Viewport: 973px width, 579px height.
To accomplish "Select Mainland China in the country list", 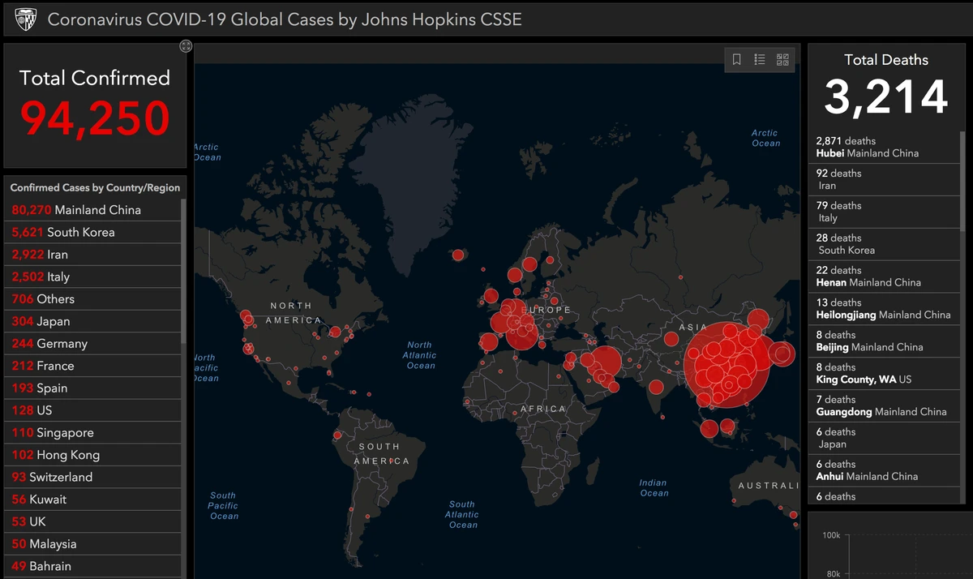I will click(x=94, y=210).
